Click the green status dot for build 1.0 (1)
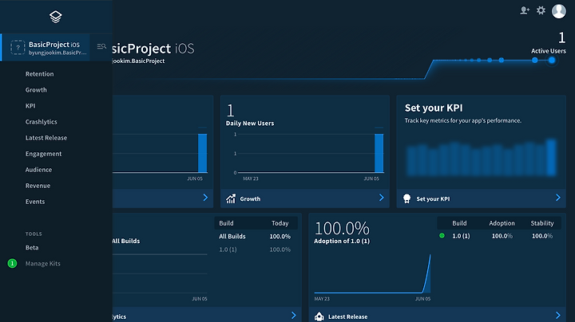Screen dimensions: 575x322 point(442,236)
